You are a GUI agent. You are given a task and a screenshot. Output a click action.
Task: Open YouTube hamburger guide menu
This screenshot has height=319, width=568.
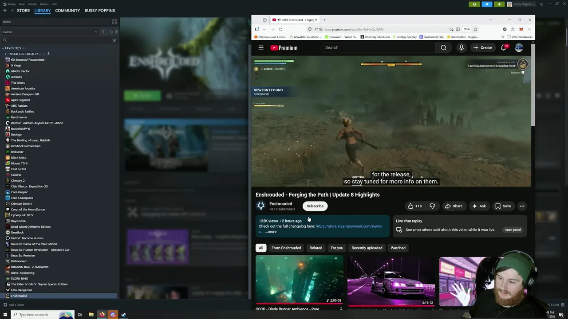261,47
